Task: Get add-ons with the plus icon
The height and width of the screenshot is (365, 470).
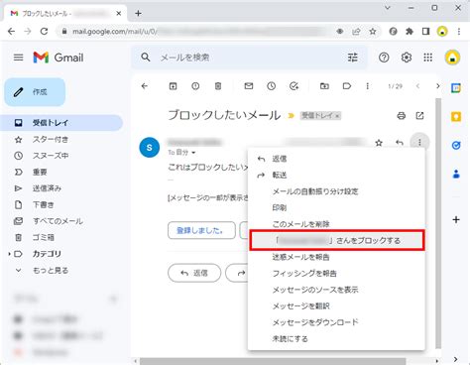Action: (456, 219)
